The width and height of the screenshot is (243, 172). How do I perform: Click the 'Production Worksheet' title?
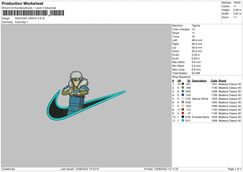click(x=22, y=3)
